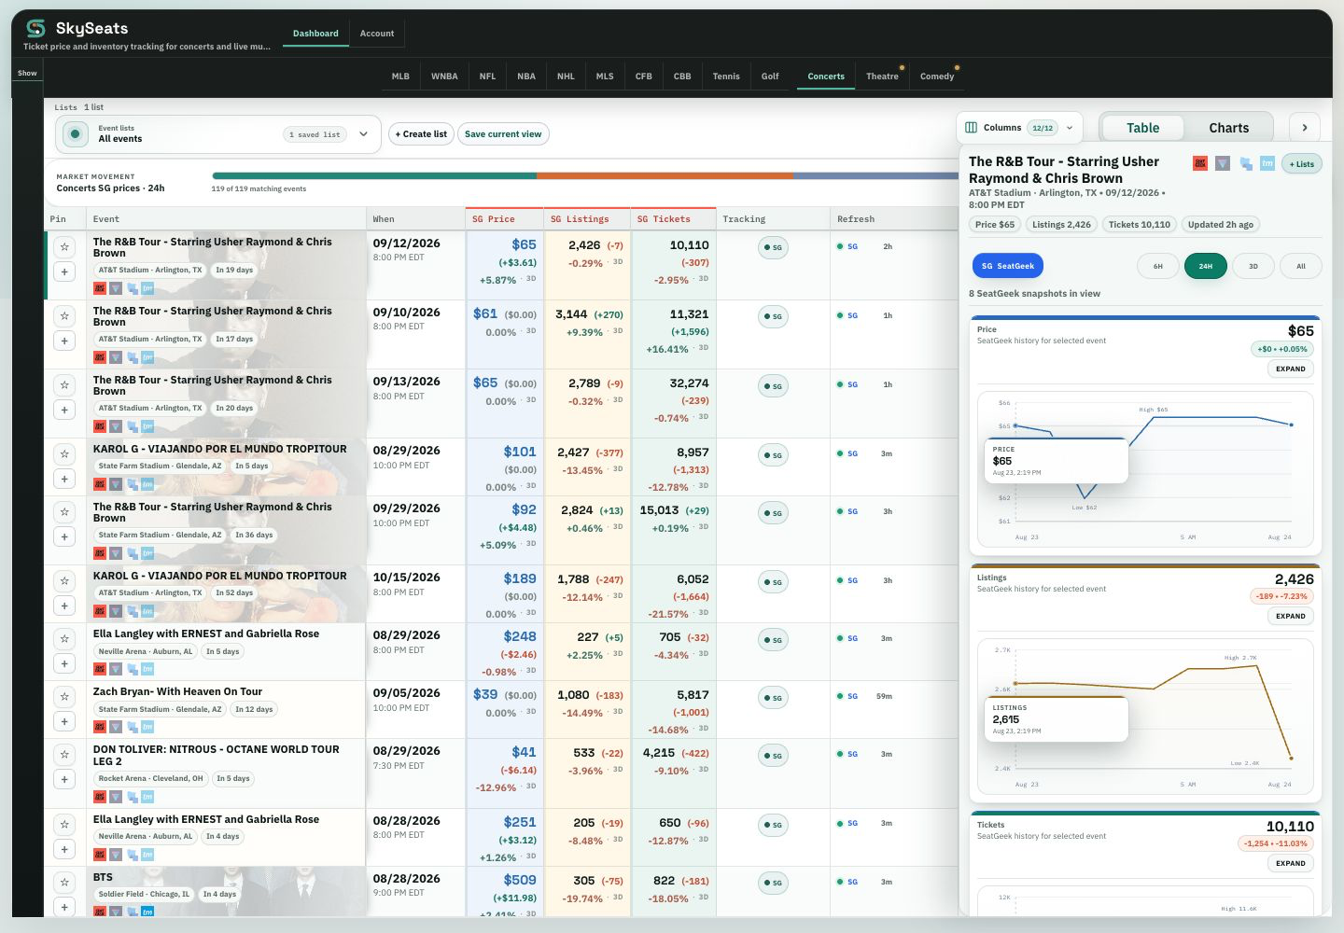Expand the Listings chart
The height and width of the screenshot is (933, 1344).
coord(1291,616)
